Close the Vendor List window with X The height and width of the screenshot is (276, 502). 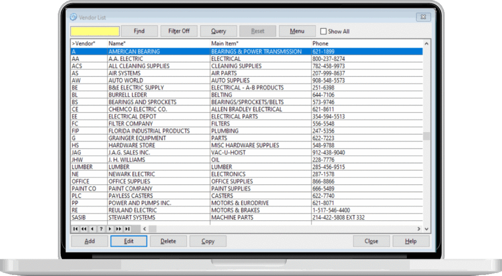(x=423, y=17)
